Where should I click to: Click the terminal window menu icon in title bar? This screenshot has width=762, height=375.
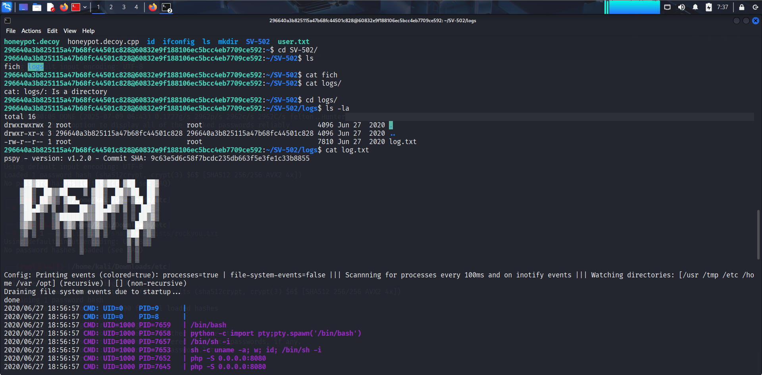click(x=8, y=21)
